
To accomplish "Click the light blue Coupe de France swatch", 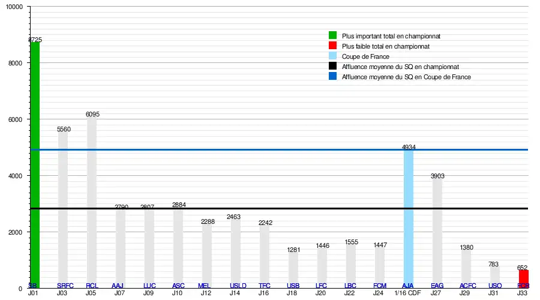I will coord(332,56).
